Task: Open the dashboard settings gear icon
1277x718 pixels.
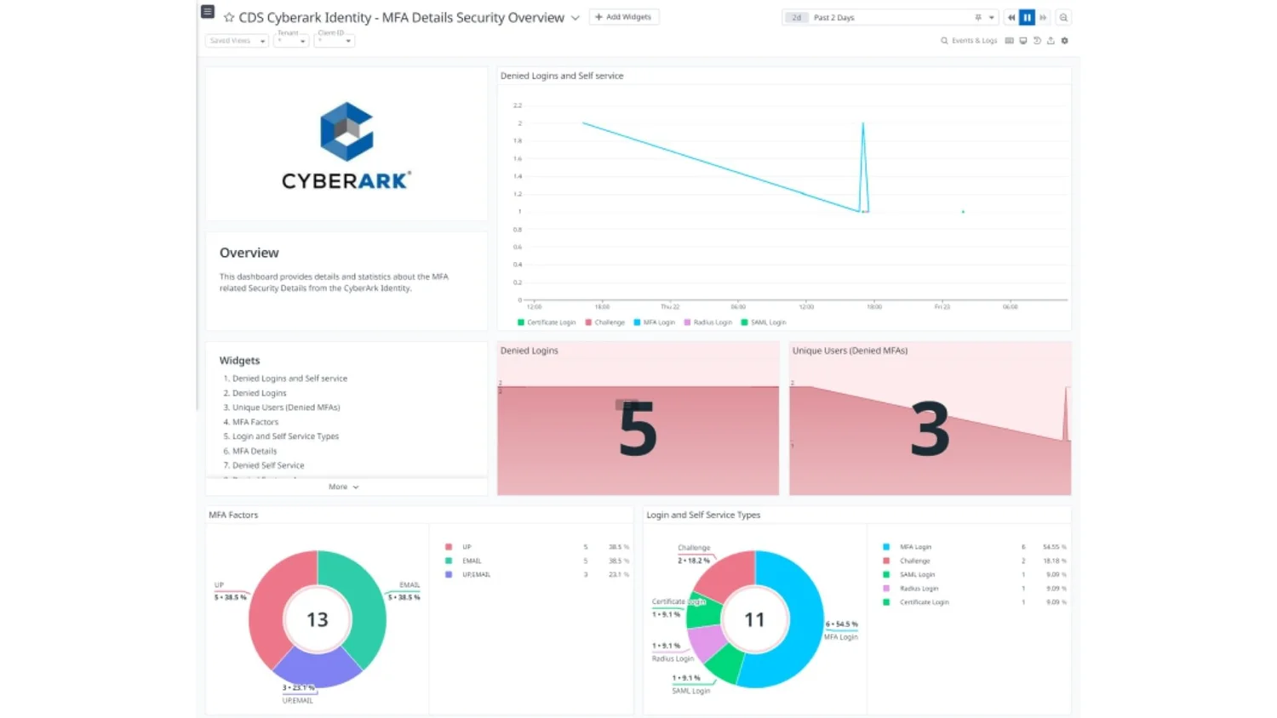Action: (x=1064, y=40)
